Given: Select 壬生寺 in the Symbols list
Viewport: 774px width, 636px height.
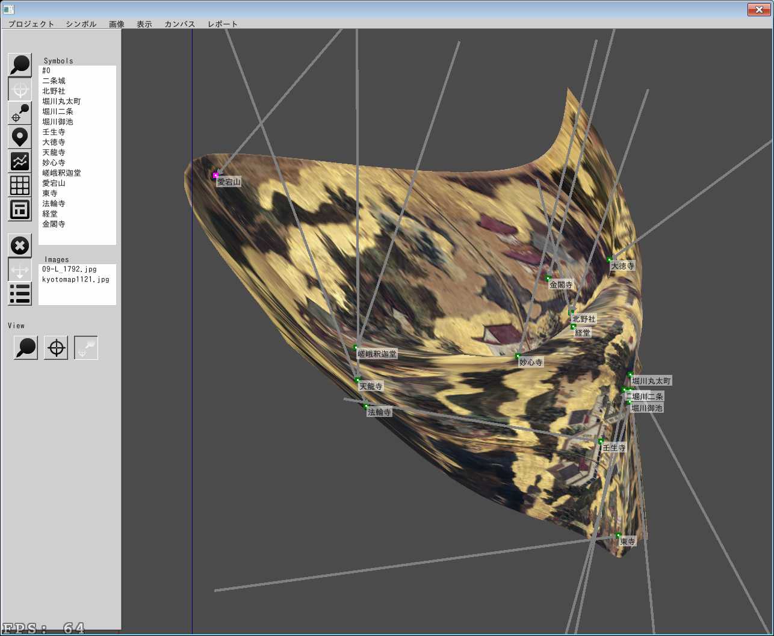Looking at the screenshot, I should 77,132.
